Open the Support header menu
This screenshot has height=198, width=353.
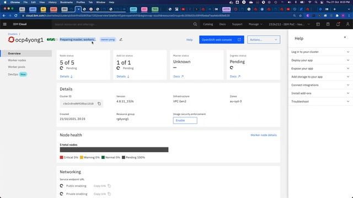pos(237,24)
